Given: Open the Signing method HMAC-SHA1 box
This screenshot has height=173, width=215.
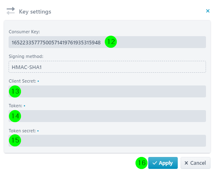Looking at the screenshot, I should point(107,67).
